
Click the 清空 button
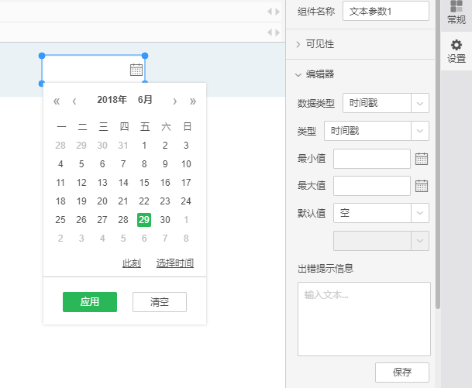point(160,302)
